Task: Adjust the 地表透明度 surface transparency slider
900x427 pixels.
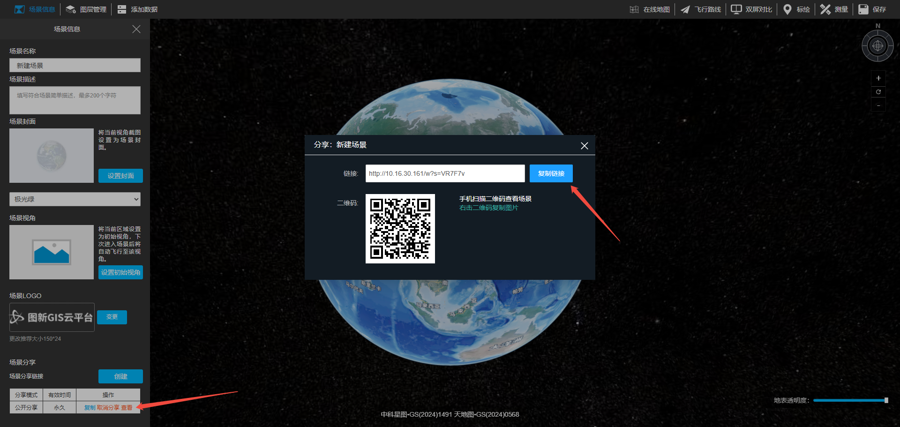Action: tap(886, 400)
